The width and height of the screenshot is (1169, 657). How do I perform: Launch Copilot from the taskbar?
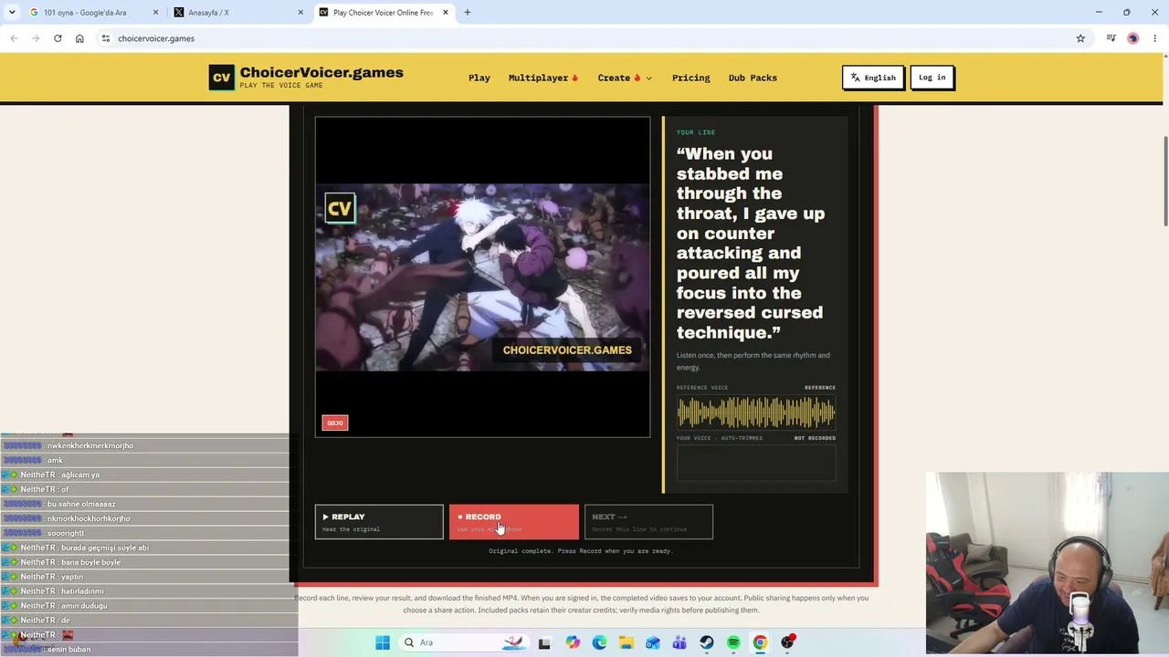tap(573, 642)
